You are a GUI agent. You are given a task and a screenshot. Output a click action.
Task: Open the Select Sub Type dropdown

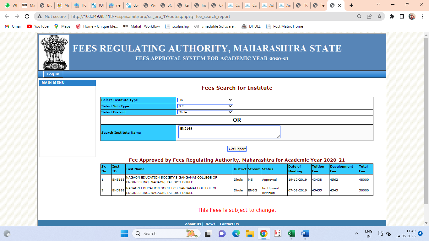(205, 106)
